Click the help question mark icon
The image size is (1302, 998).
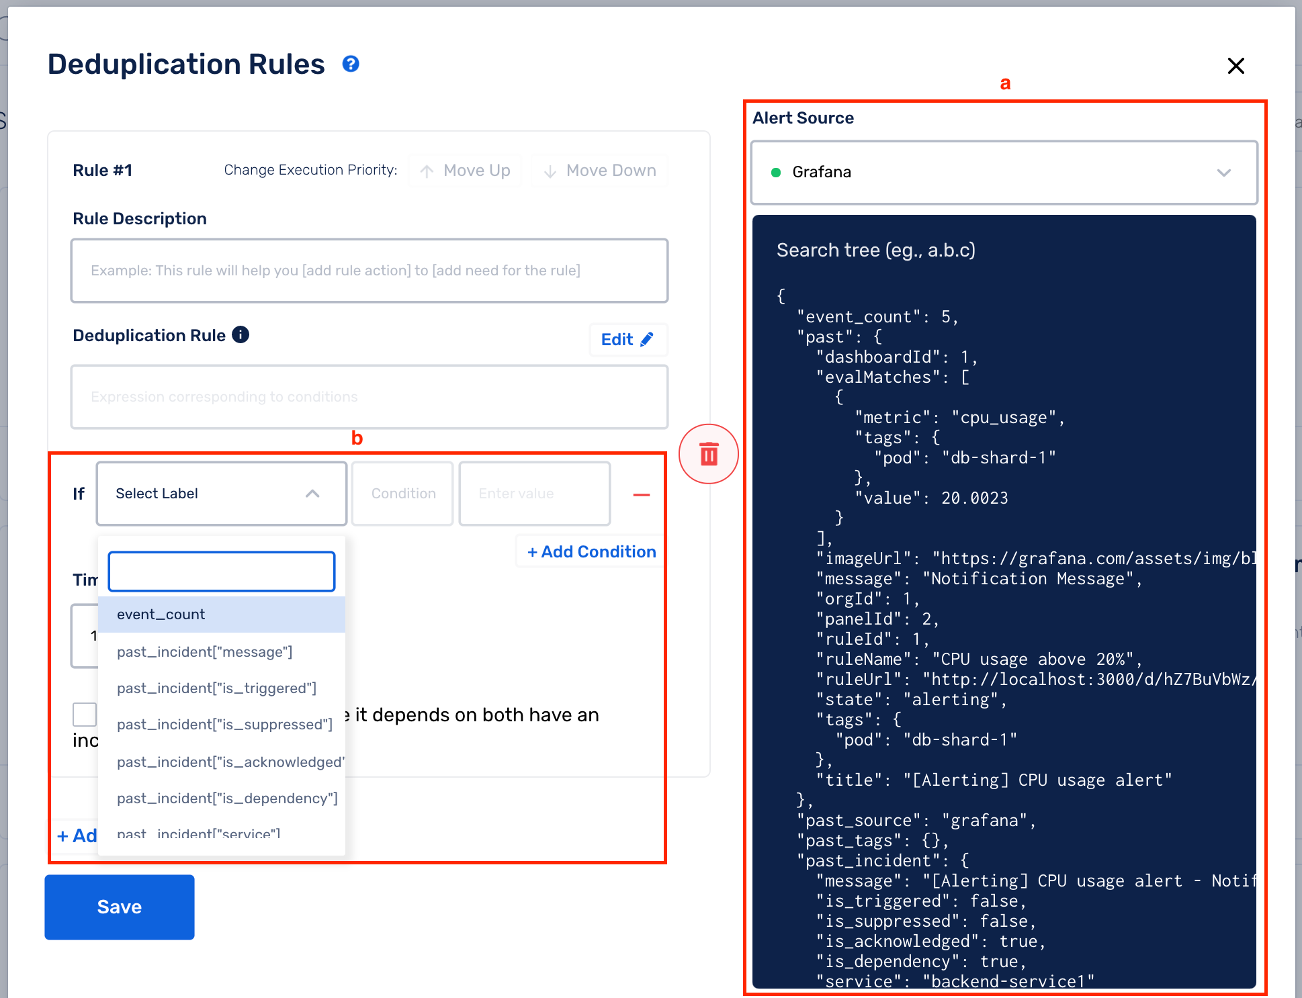(351, 64)
